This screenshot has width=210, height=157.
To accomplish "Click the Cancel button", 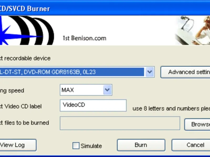I will point(191,145).
